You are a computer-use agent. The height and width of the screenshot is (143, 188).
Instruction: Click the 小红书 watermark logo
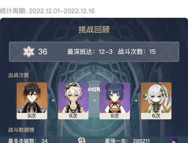pos(94,89)
